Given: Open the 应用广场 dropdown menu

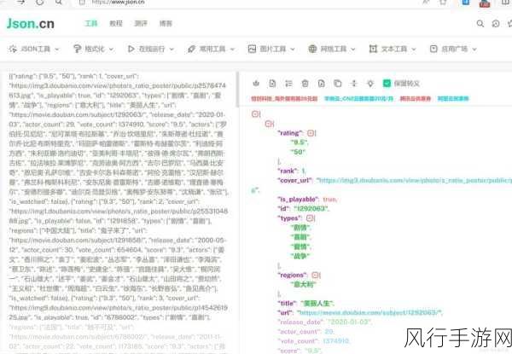Looking at the screenshot, I should (453, 49).
